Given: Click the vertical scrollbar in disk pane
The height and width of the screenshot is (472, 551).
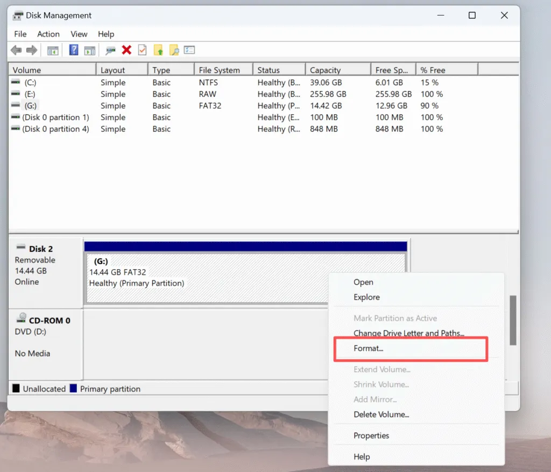Looking at the screenshot, I should [513, 320].
